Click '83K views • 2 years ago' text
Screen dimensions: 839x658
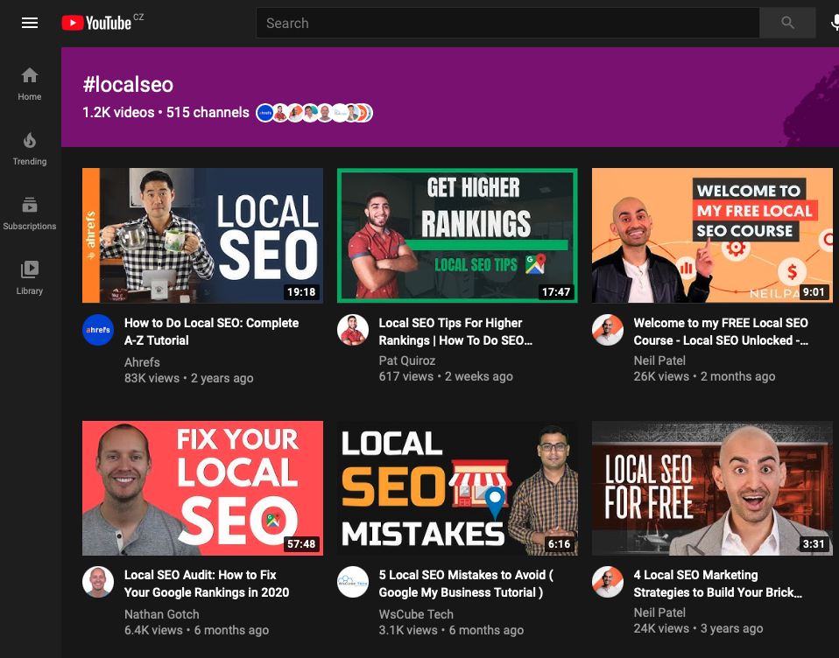pos(189,378)
